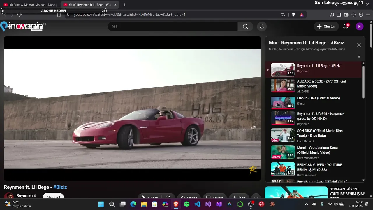
Task: Open Windows taskbar search
Action: coord(112,204)
